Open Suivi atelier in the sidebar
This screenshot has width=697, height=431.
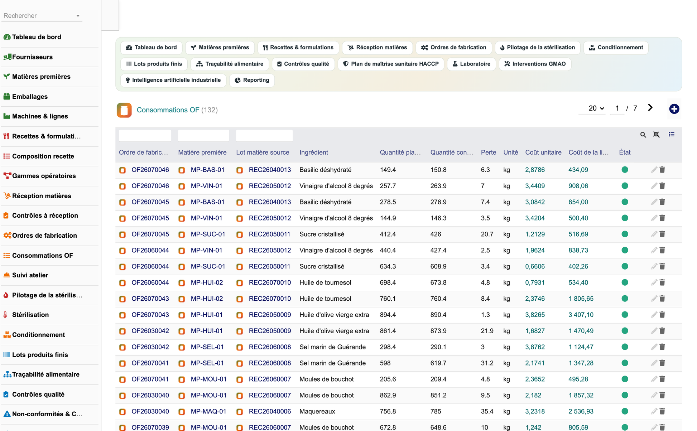click(x=30, y=275)
